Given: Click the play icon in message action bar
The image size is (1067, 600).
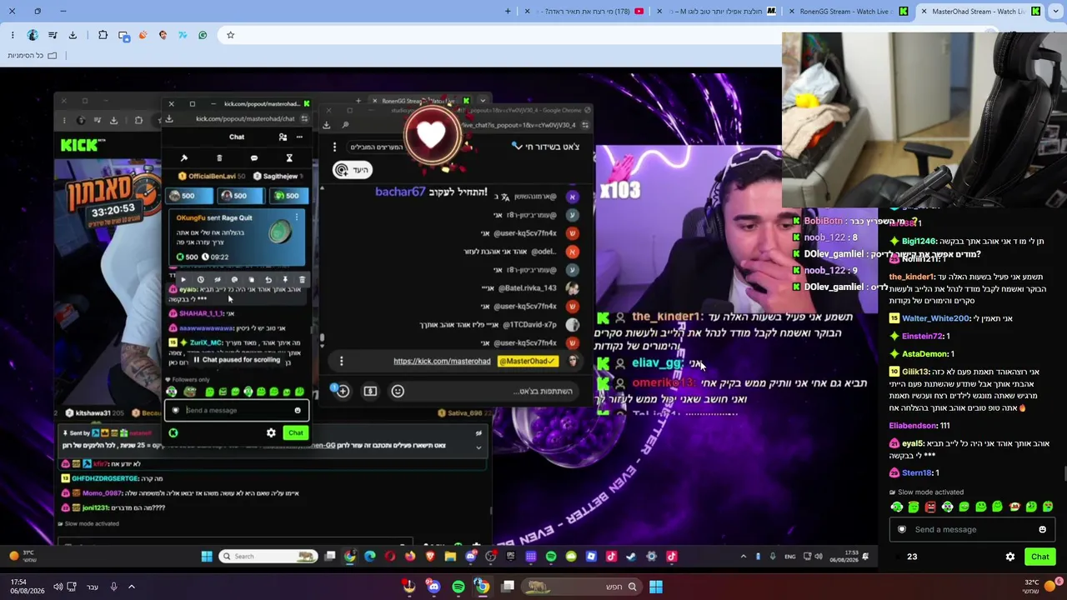Looking at the screenshot, I should pos(183,280).
